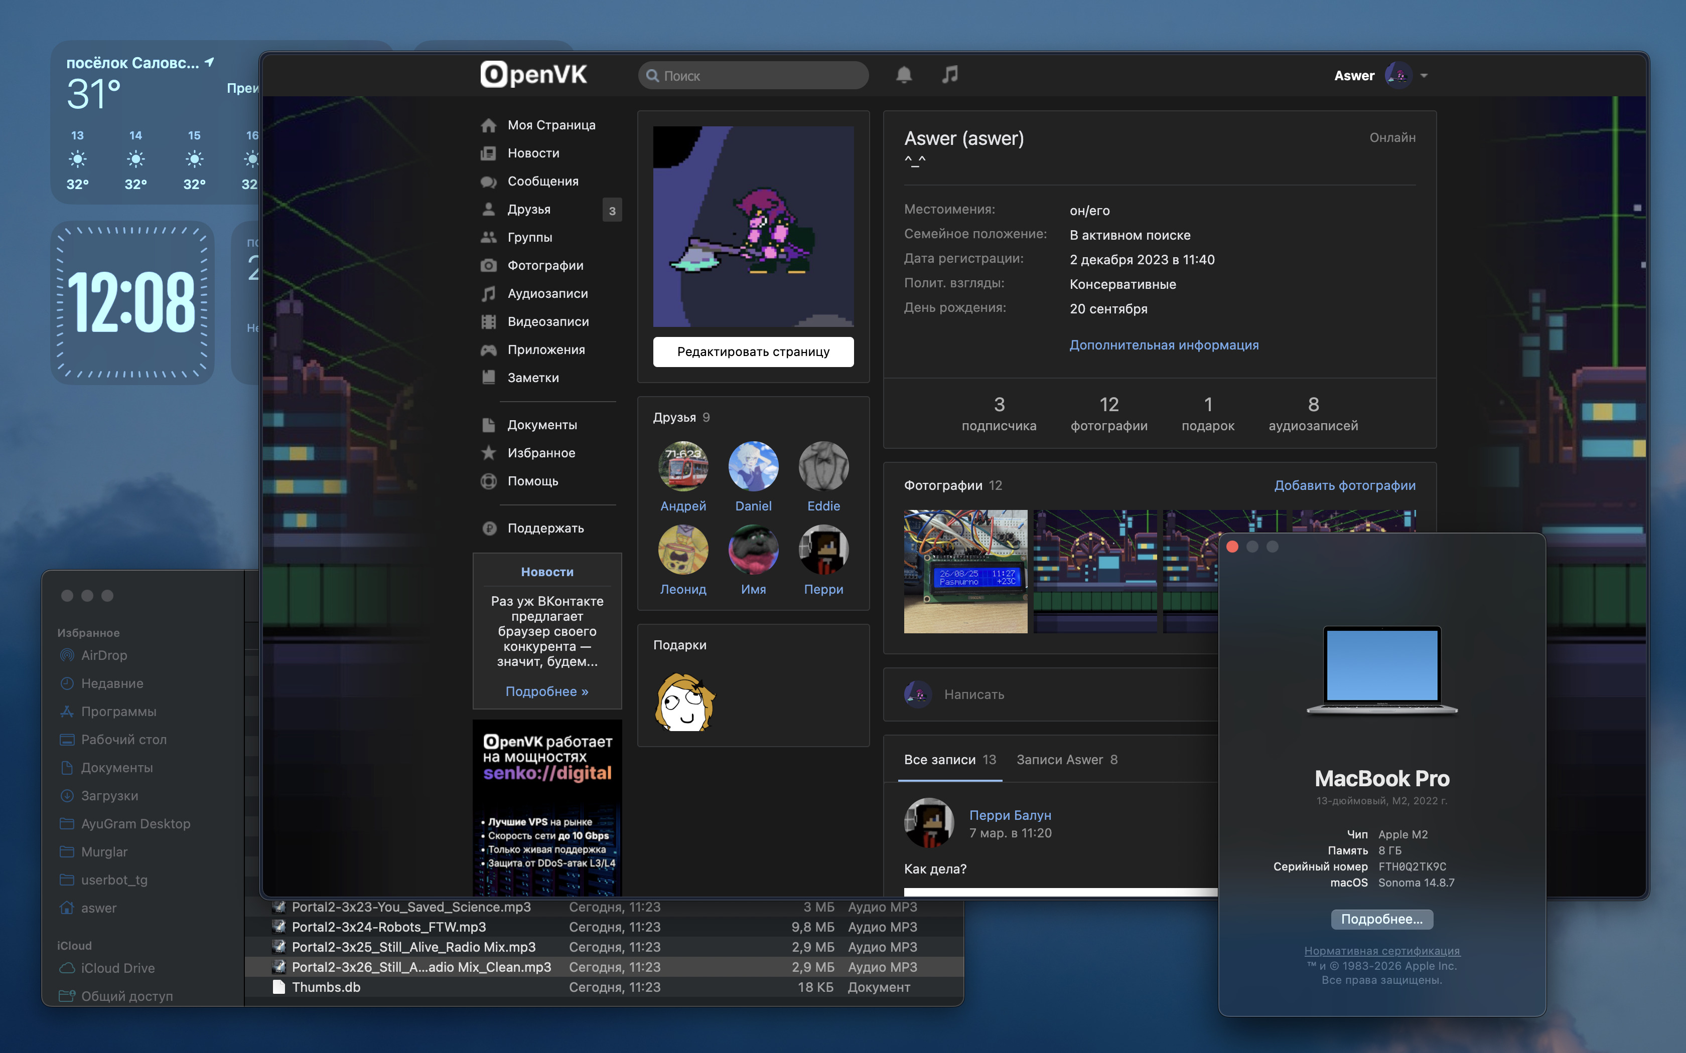This screenshot has width=1686, height=1053.
Task: Close the MacBook Pro about window
Action: [1232, 547]
